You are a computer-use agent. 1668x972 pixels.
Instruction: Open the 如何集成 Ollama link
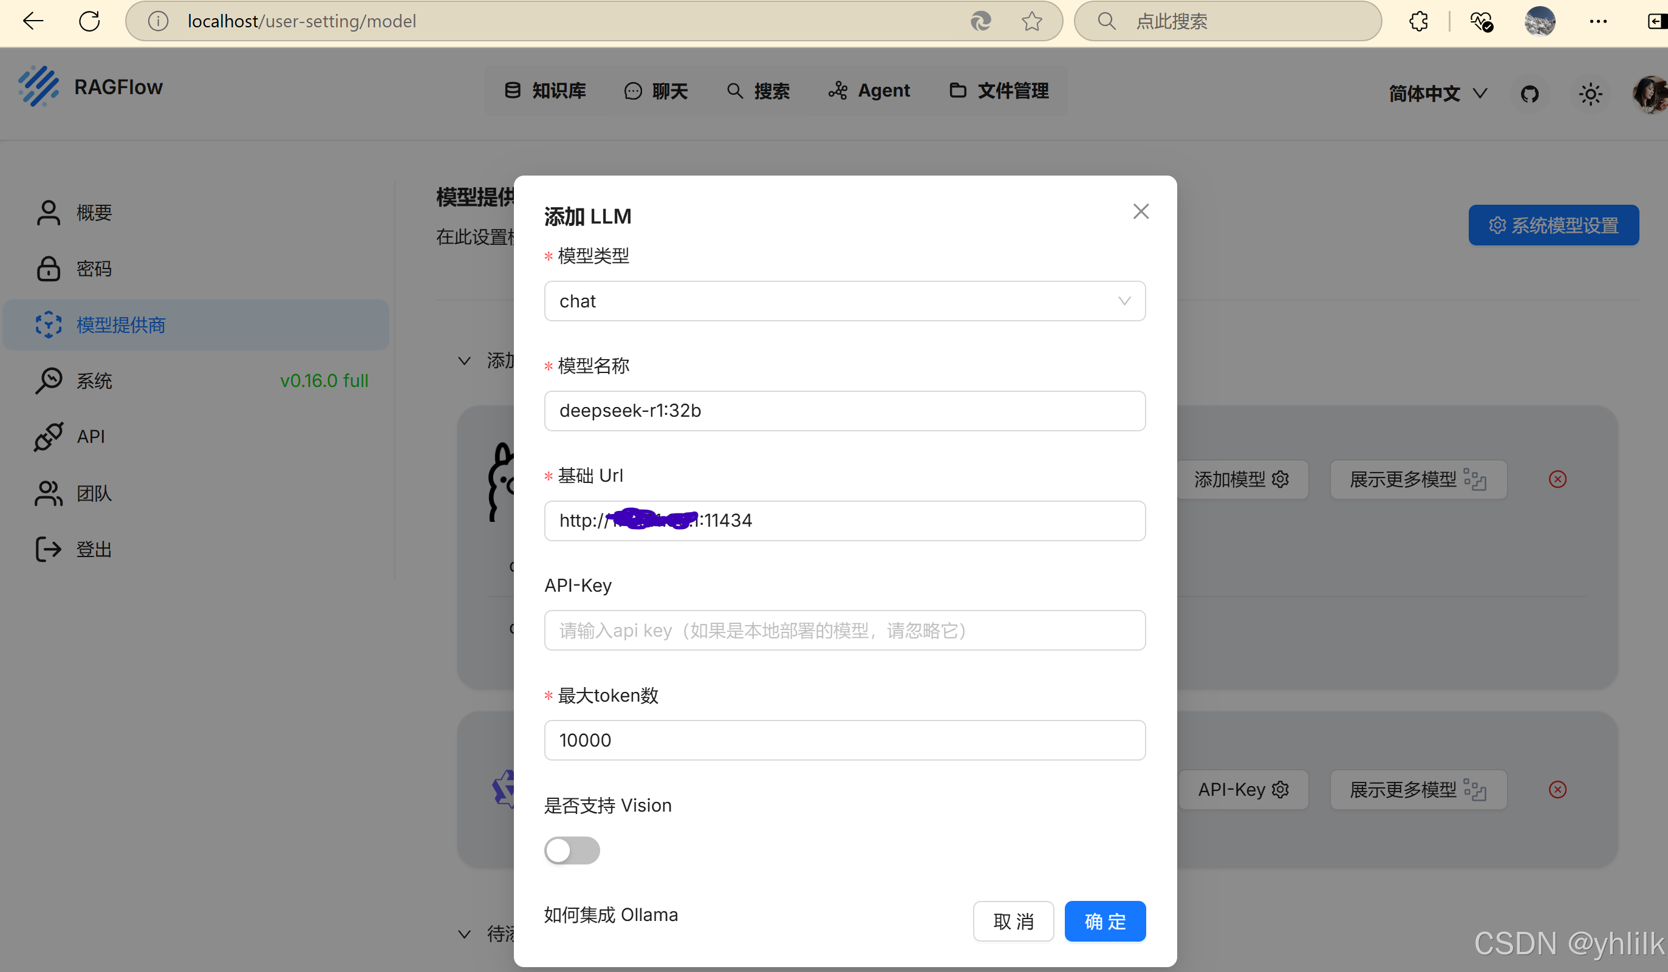(610, 914)
